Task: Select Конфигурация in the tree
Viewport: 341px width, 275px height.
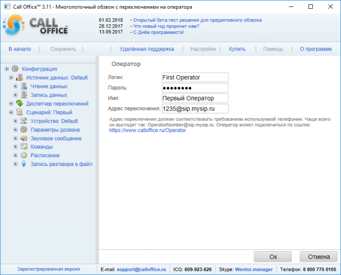Action: click(x=39, y=69)
